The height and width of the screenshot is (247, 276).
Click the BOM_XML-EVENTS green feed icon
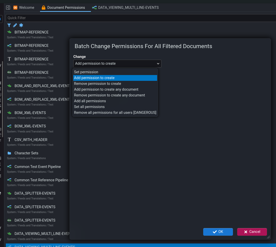(9, 113)
